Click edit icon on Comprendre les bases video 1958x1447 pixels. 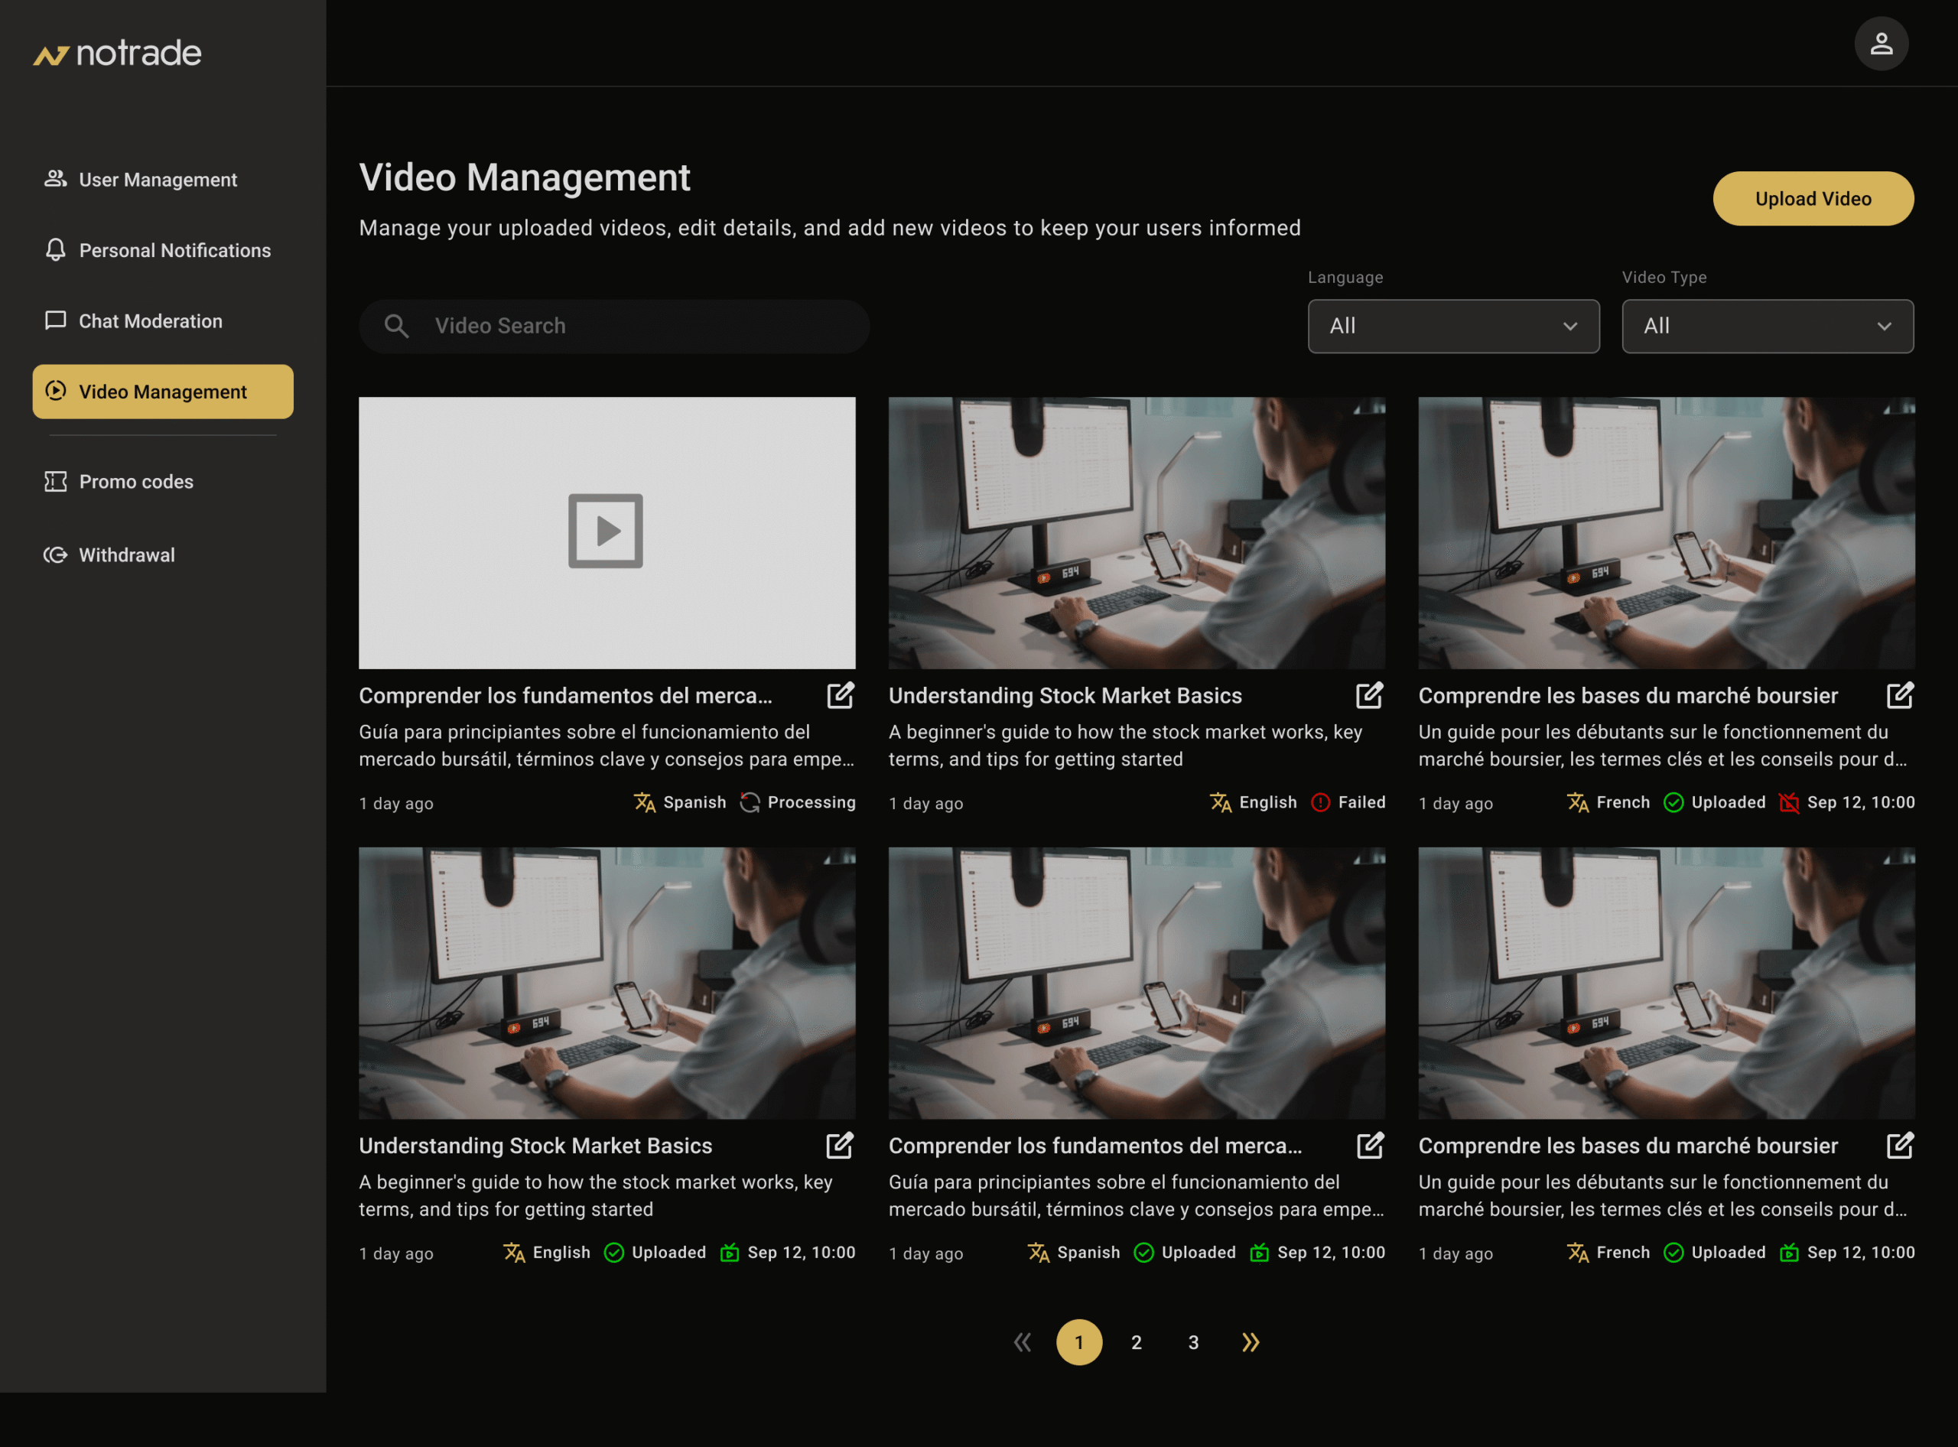tap(1900, 694)
